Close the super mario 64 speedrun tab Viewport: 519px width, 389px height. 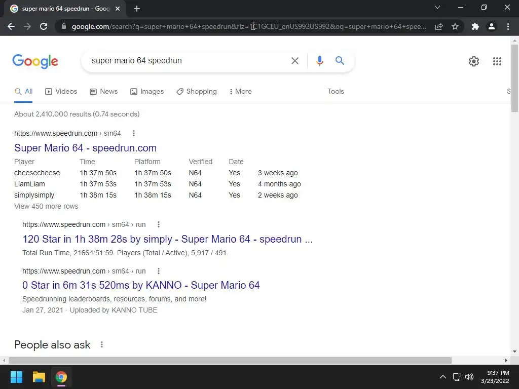pyautogui.click(x=118, y=9)
